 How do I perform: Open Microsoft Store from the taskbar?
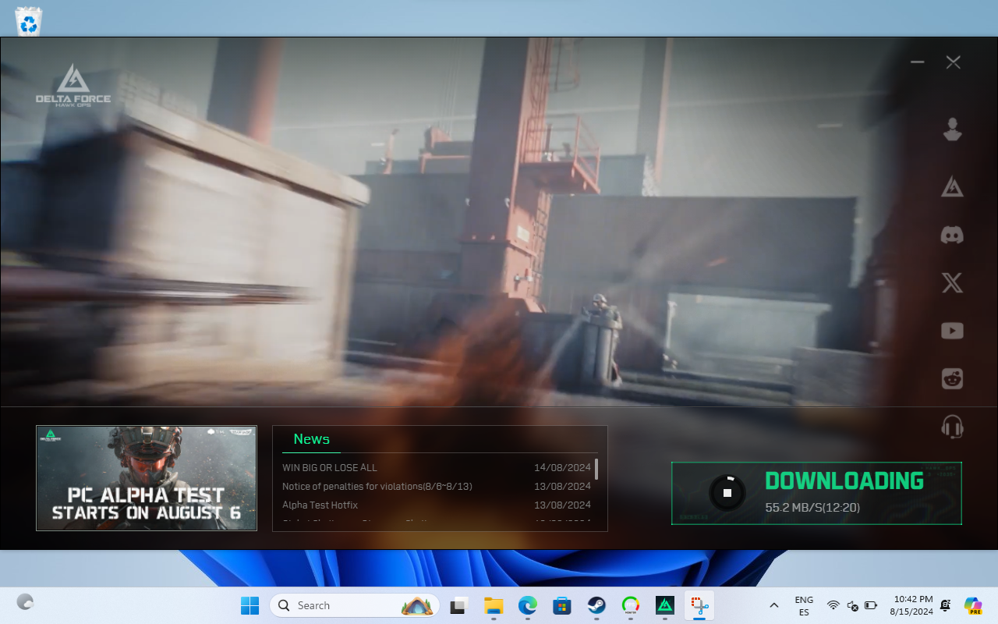[x=562, y=605]
